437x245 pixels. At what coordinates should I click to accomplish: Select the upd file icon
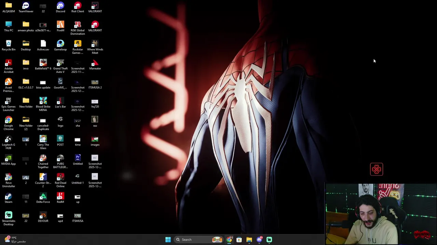(60, 217)
